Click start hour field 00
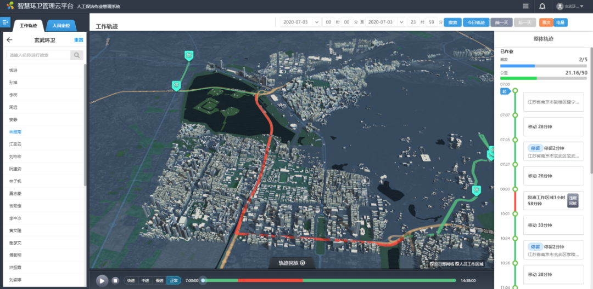The image size is (593, 289). 328,22
